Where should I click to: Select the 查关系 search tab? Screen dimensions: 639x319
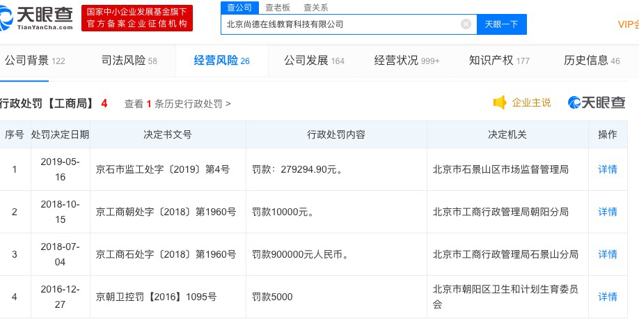315,8
